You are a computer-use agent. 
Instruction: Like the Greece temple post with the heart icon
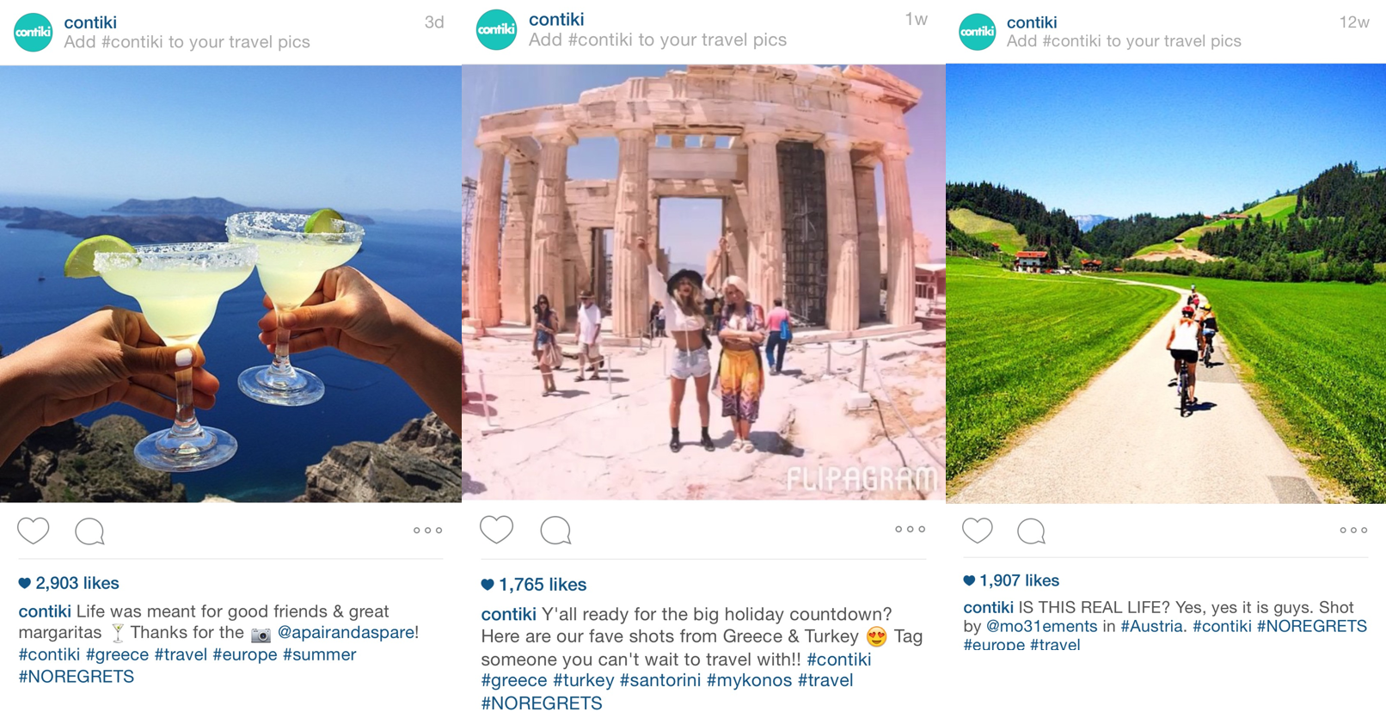click(496, 529)
